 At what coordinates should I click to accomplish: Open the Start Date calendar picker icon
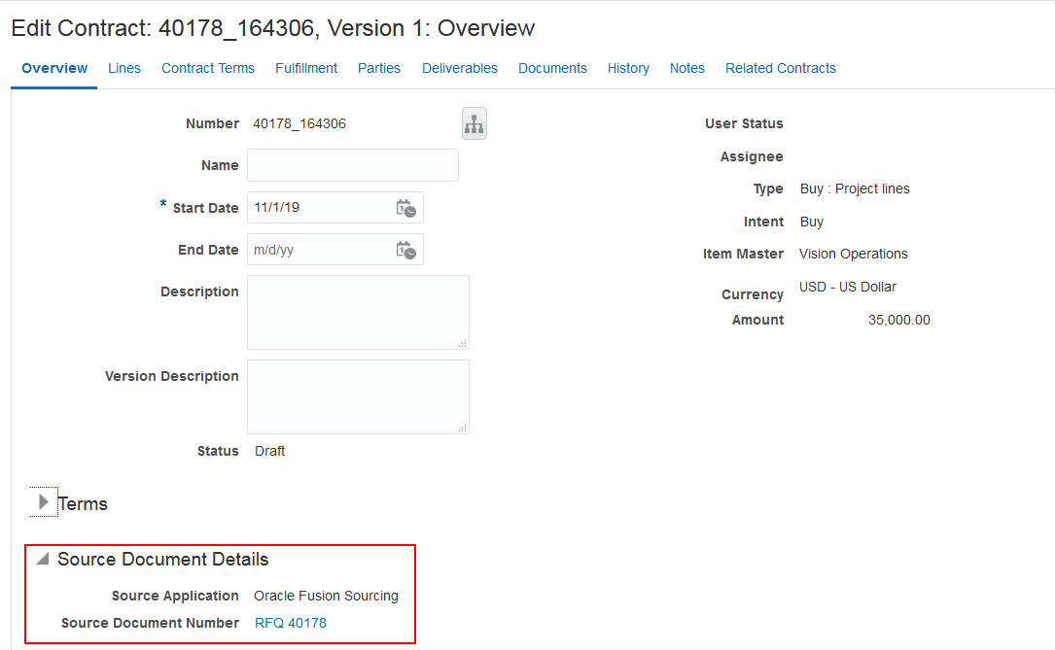click(x=407, y=207)
